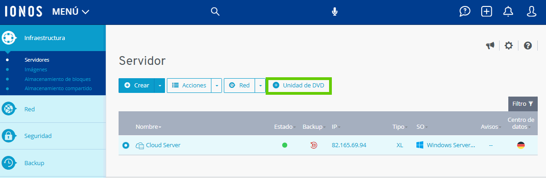Click the Cloud Server name link
This screenshot has width=546, height=178.
pyautogui.click(x=163, y=145)
